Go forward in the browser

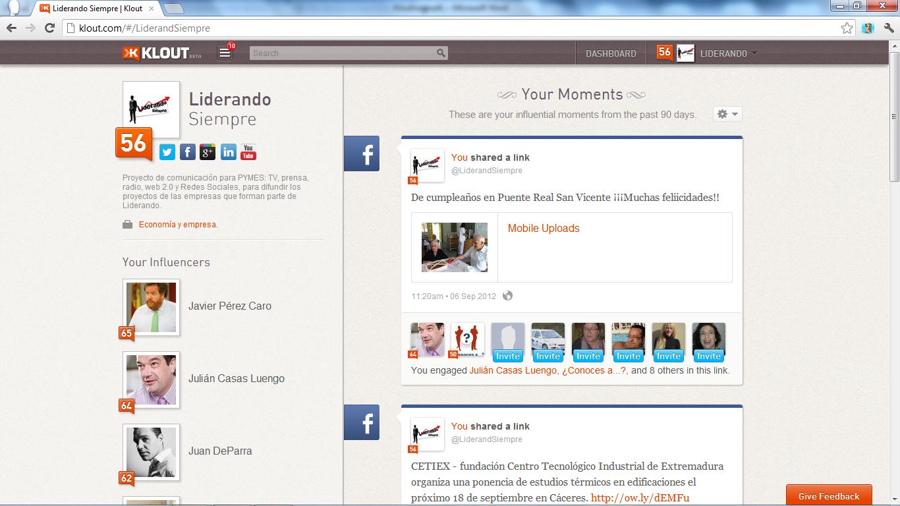coord(30,28)
